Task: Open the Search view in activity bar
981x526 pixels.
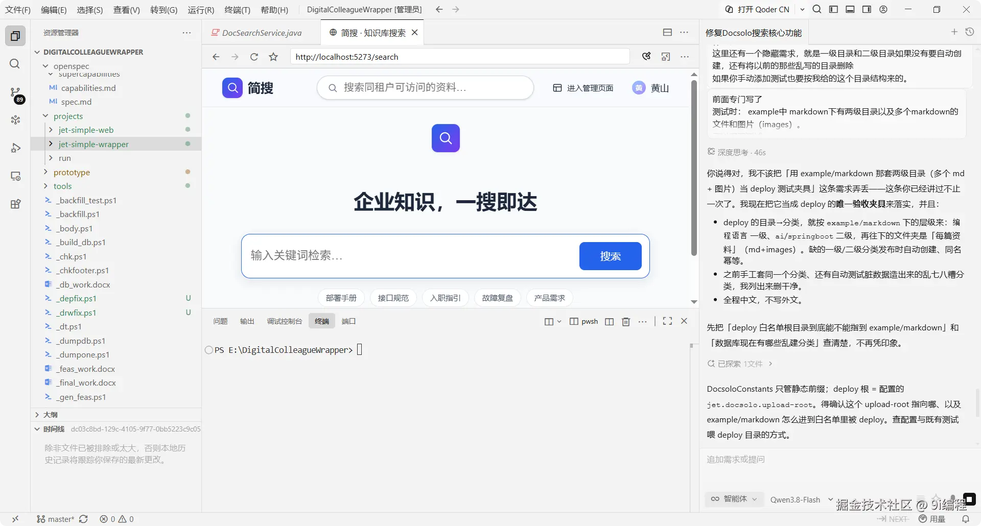Action: tap(15, 64)
